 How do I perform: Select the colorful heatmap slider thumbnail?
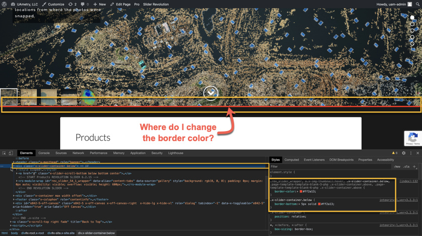[89, 97]
